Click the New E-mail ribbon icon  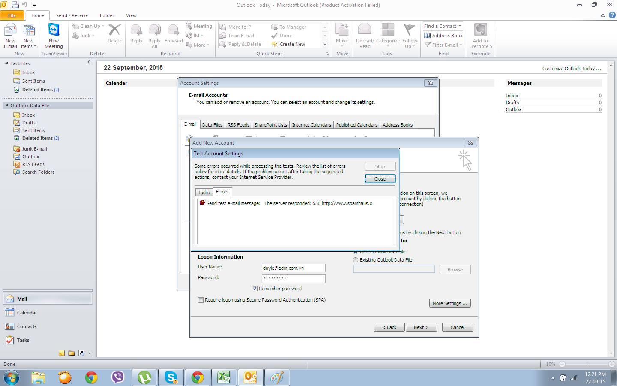[10, 36]
